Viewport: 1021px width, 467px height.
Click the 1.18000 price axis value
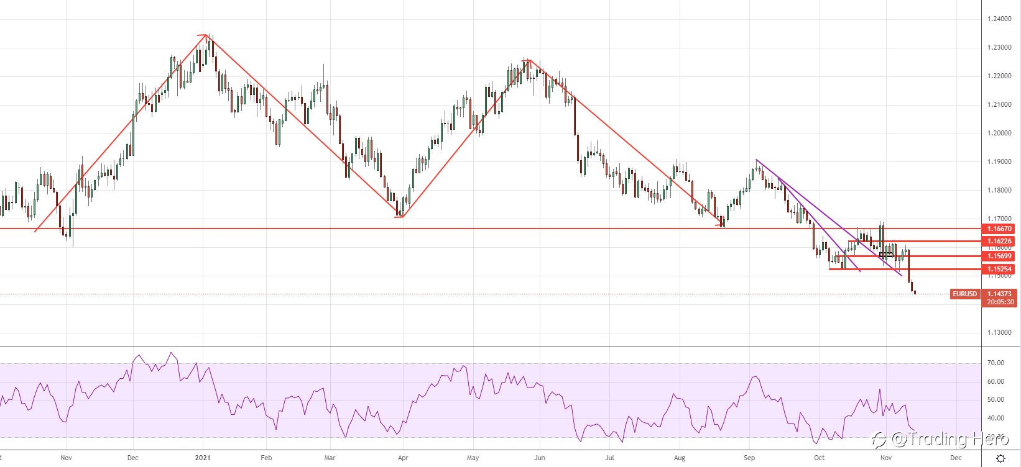click(x=999, y=190)
